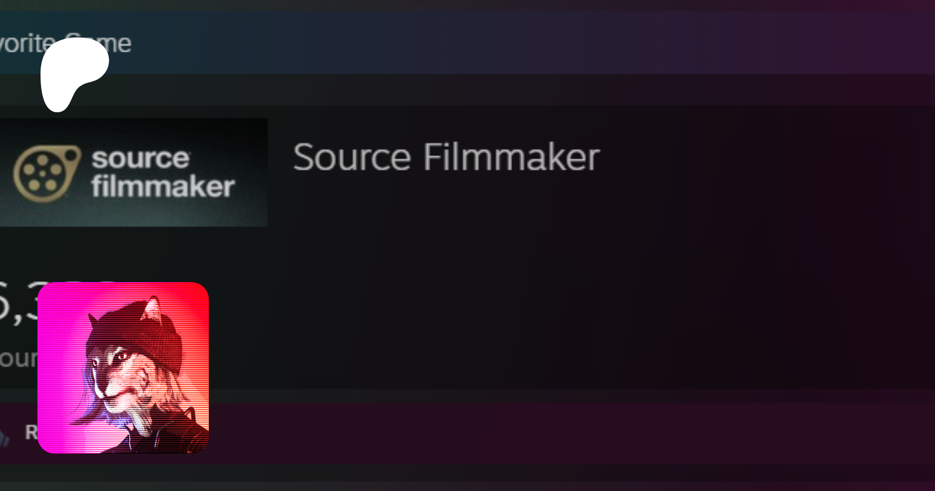The image size is (935, 491).
Task: Click the 'filmmaker' word in the banner logo
Action: [163, 187]
